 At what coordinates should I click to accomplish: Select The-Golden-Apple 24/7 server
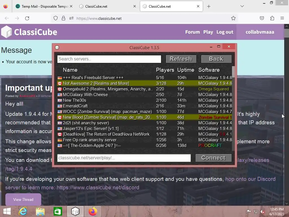[144, 146]
